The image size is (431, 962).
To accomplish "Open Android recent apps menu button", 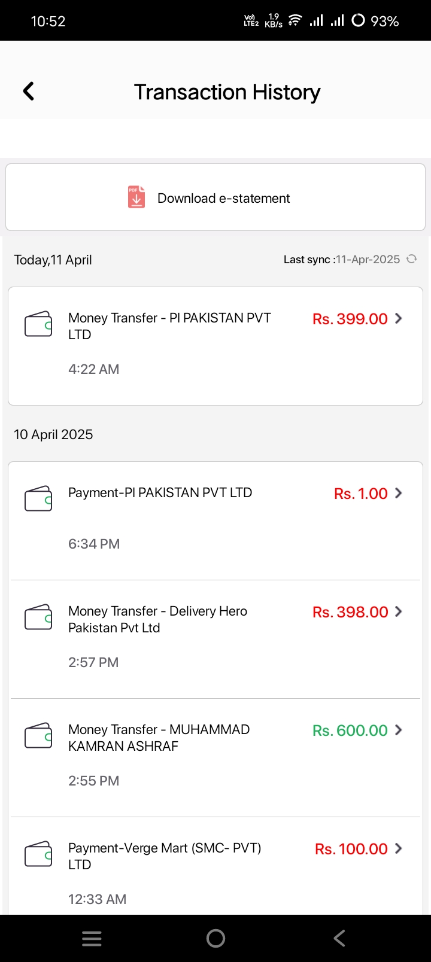I will pos(92,938).
